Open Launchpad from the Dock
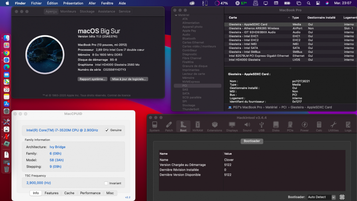Screen dimensions: 357x201 click(x=6, y=45)
